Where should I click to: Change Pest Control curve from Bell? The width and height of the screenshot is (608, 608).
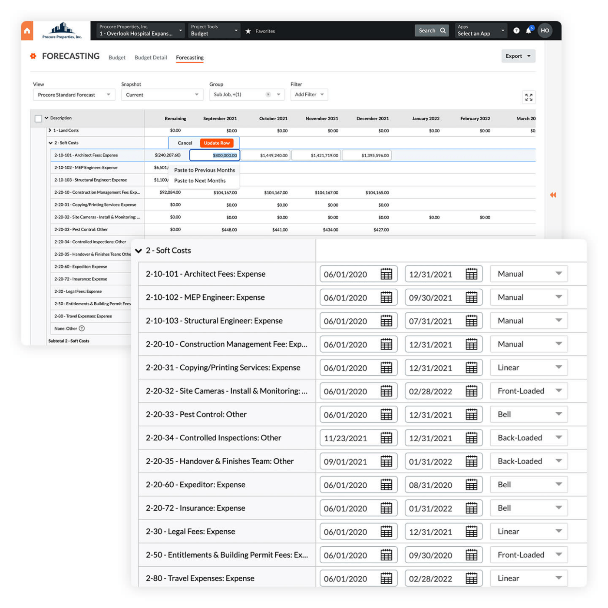(529, 414)
